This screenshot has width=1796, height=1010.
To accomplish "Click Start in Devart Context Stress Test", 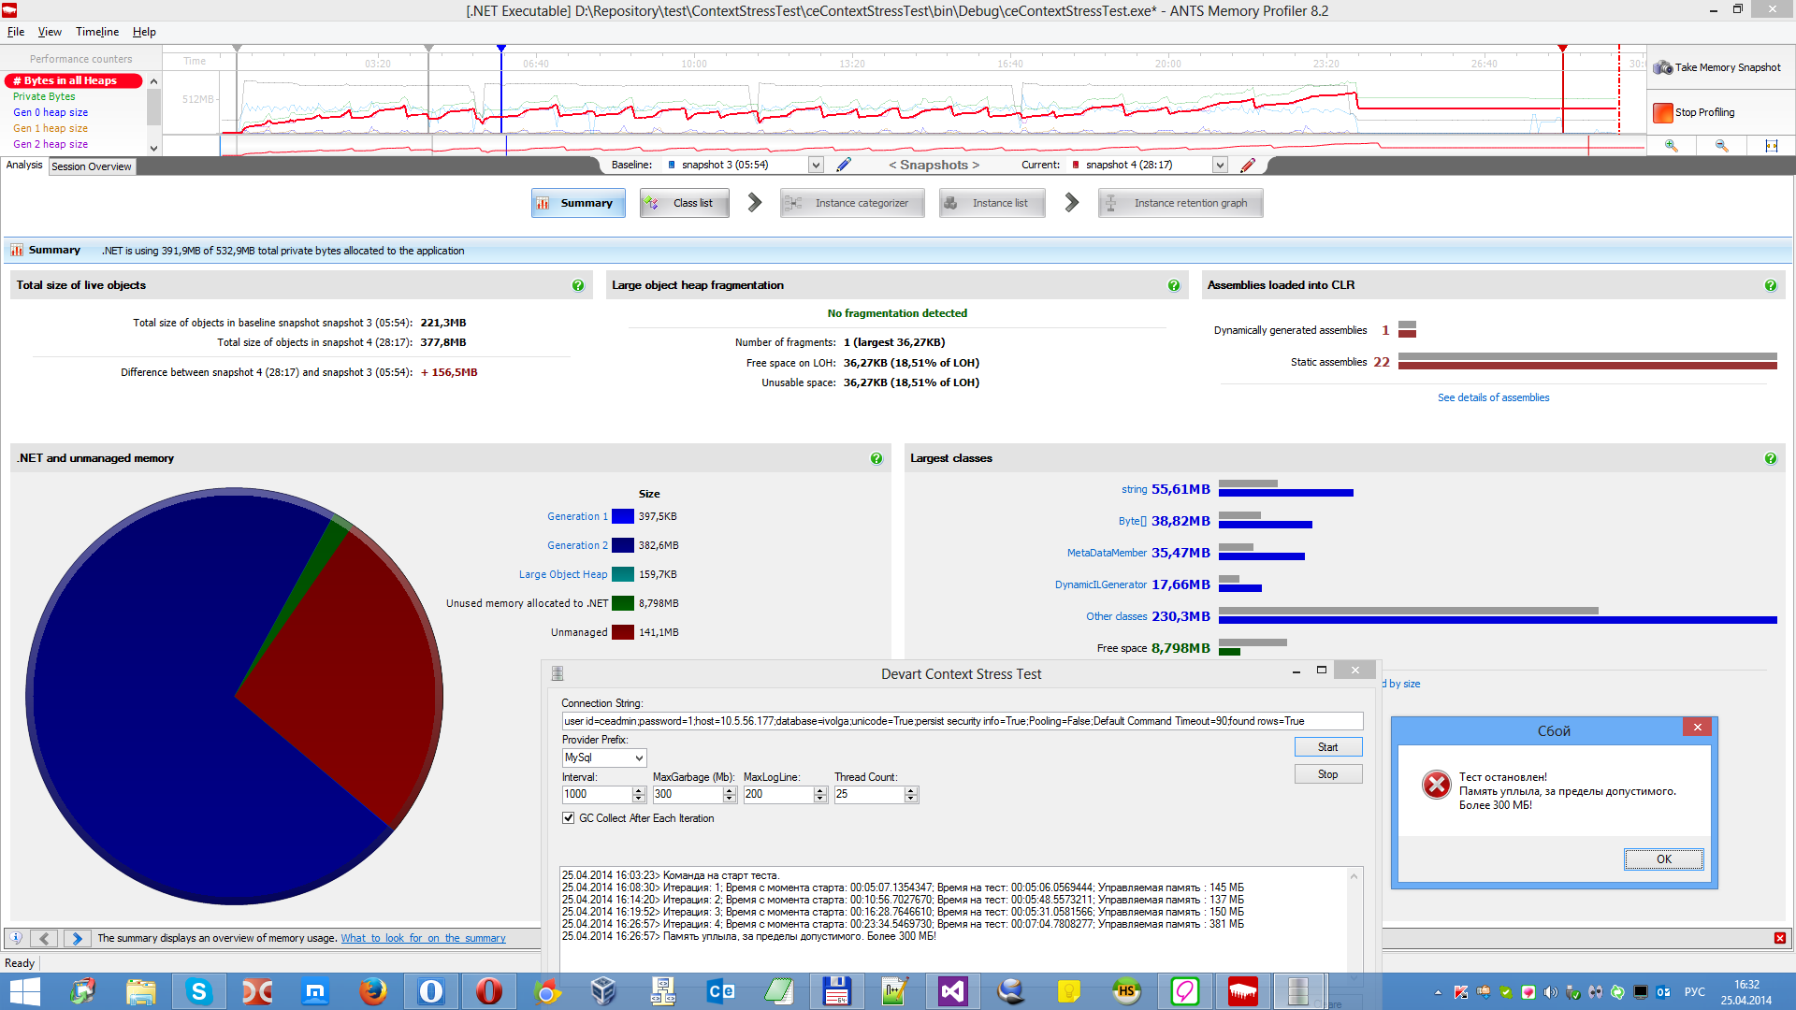I will (1328, 747).
